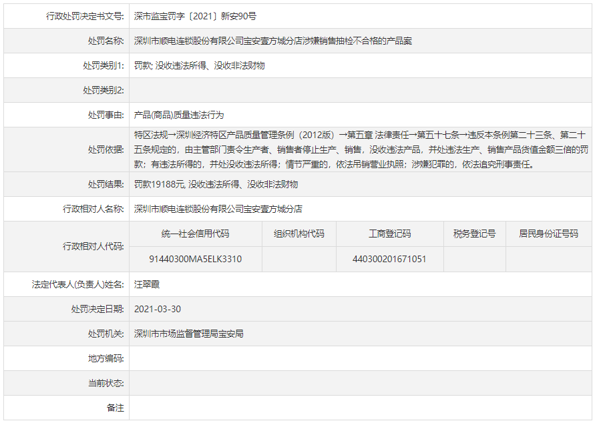Screen dimensions: 597x423
Task: Select the label 处罚机关:
Action: point(106,334)
